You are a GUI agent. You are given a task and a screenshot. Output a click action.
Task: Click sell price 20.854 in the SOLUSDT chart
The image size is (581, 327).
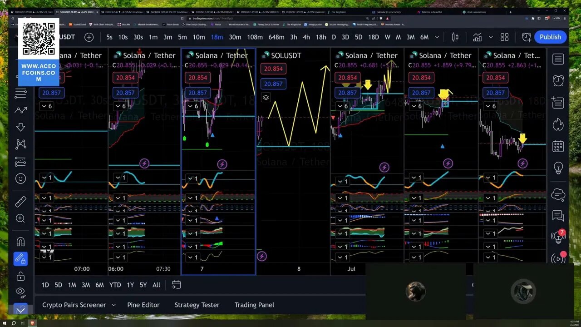273,69
